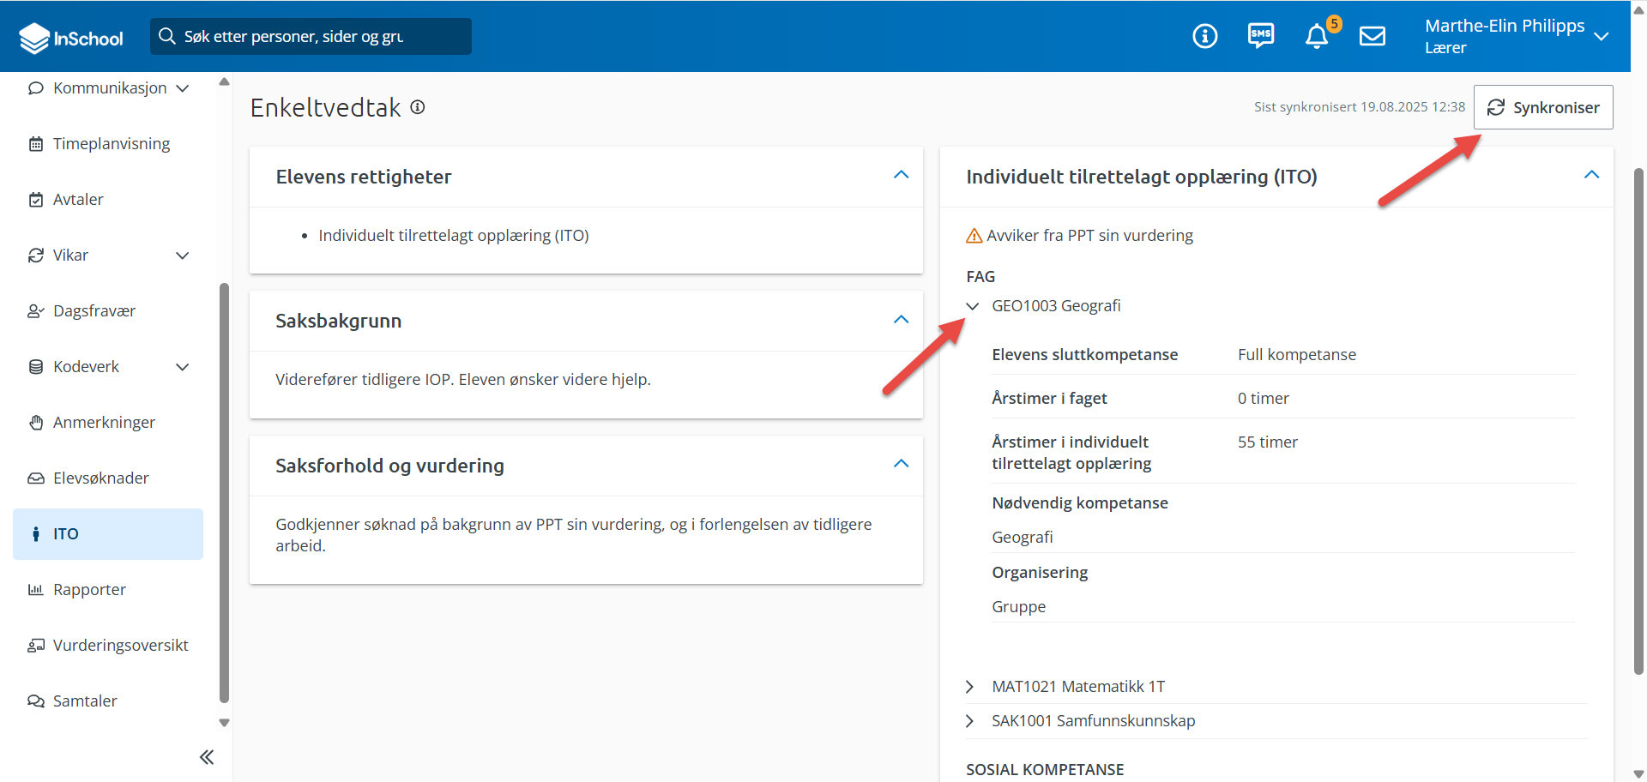Click the Kodeverk database icon
This screenshot has height=782, width=1647.
[36, 367]
